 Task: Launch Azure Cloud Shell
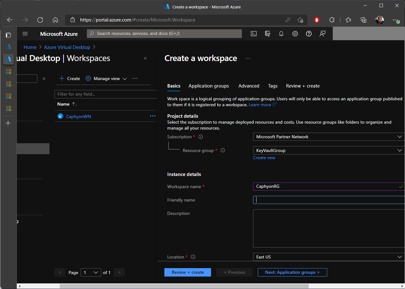tap(254, 34)
